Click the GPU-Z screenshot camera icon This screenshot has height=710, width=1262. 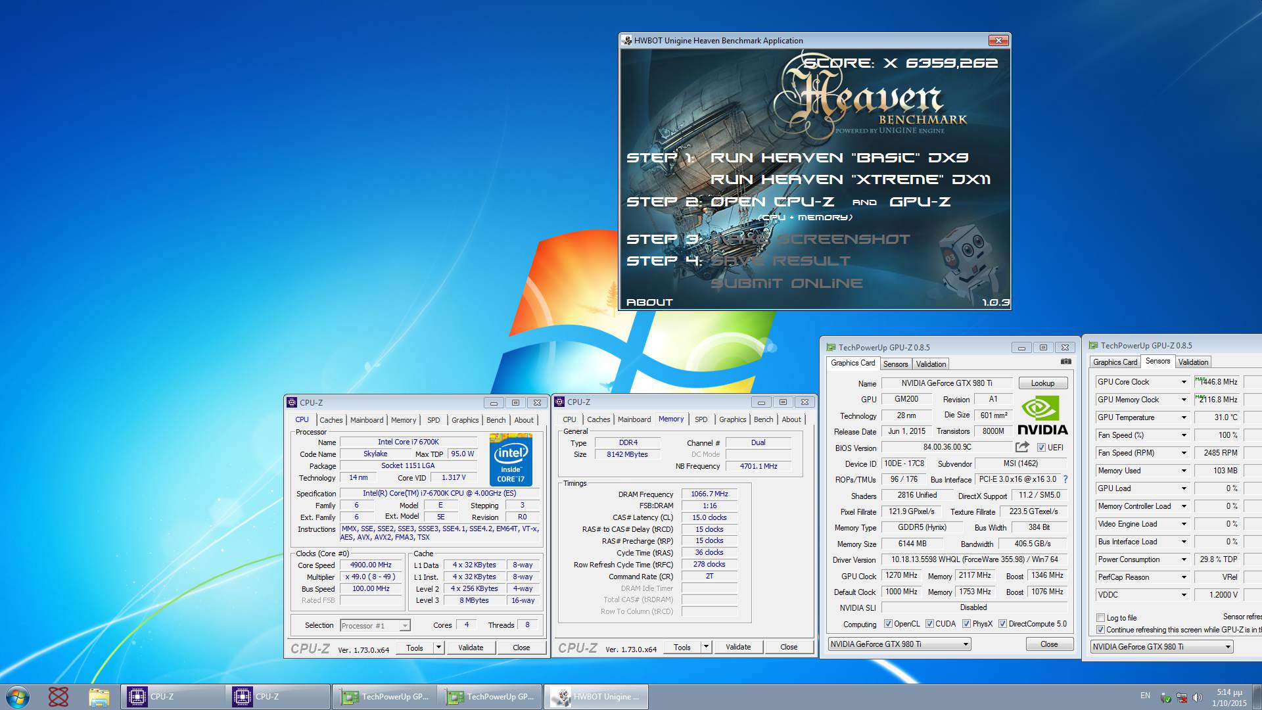coord(1066,362)
